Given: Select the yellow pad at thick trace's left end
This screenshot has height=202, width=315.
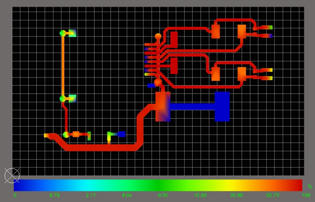Looking at the screenshot, I should [46, 136].
